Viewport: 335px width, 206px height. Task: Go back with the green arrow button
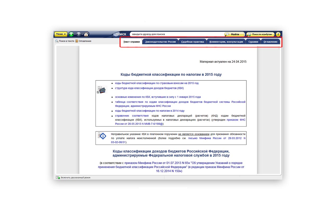click(71, 34)
